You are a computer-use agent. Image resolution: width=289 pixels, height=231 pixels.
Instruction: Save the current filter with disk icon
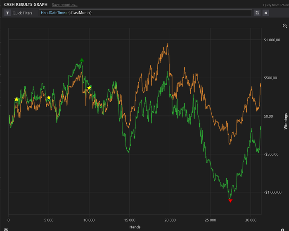257,13
